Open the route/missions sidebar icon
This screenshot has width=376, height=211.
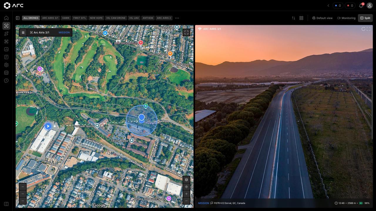6,34
